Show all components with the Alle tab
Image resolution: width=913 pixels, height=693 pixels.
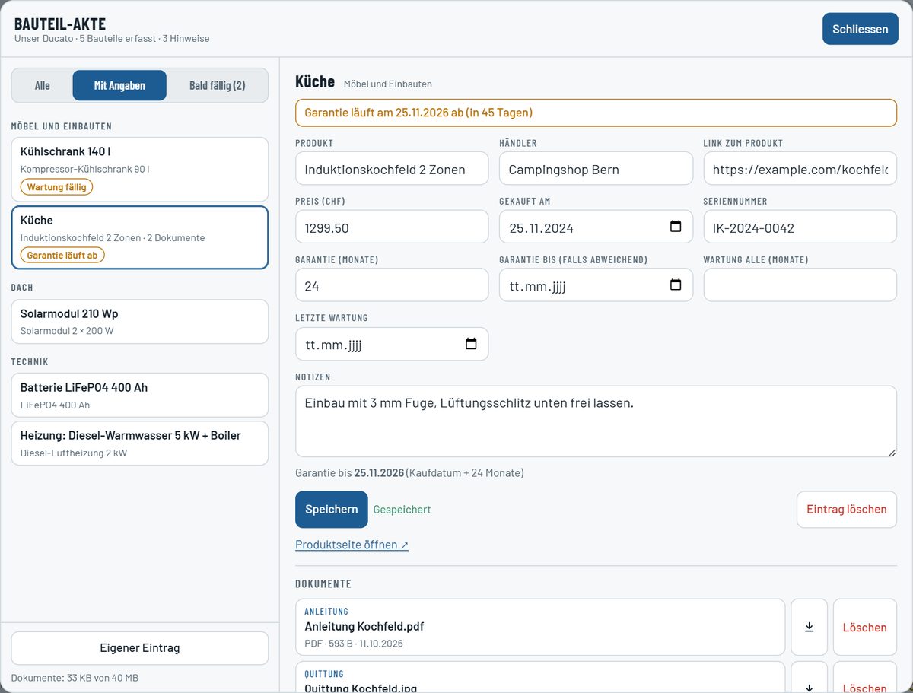[43, 85]
